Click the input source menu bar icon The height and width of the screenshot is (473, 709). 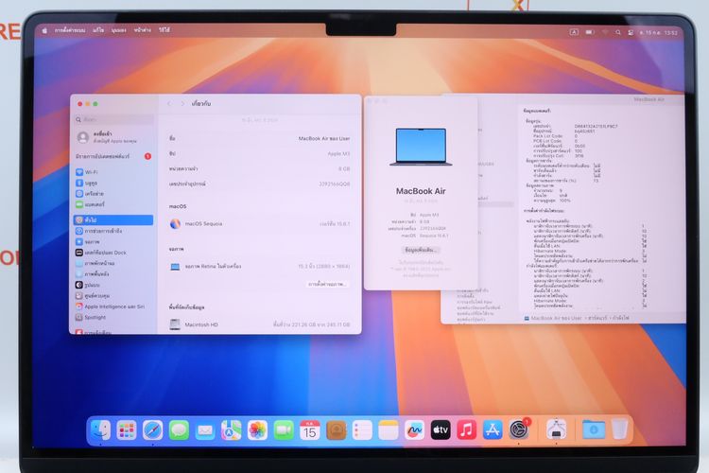pyautogui.click(x=574, y=32)
